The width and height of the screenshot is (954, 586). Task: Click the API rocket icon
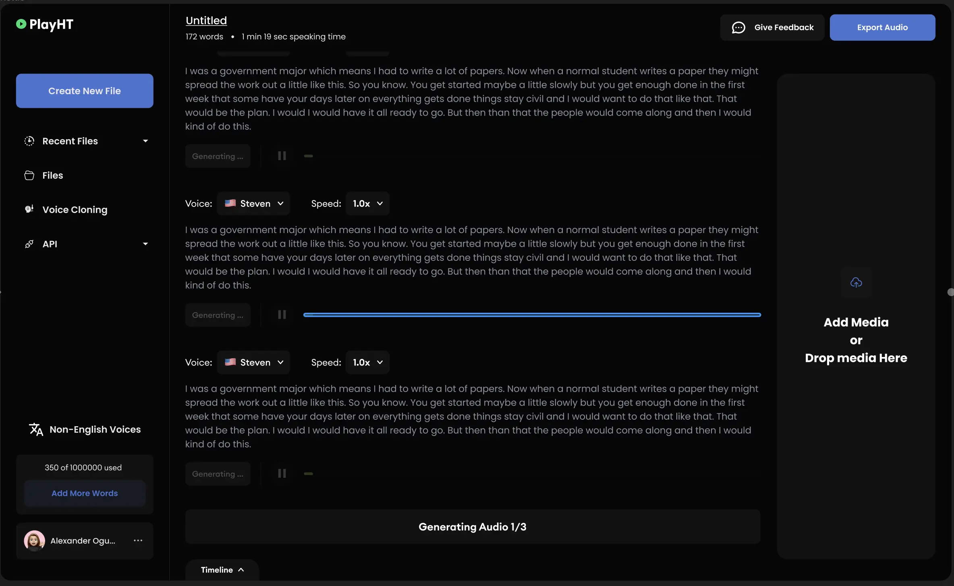point(28,243)
